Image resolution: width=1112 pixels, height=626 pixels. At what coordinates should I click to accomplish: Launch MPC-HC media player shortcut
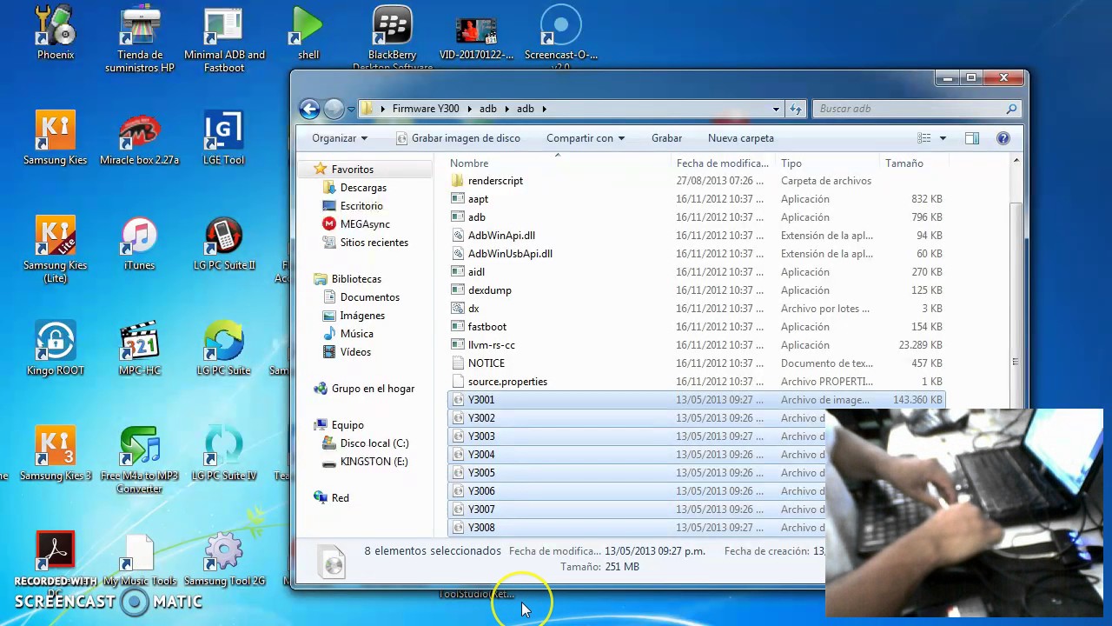click(140, 349)
